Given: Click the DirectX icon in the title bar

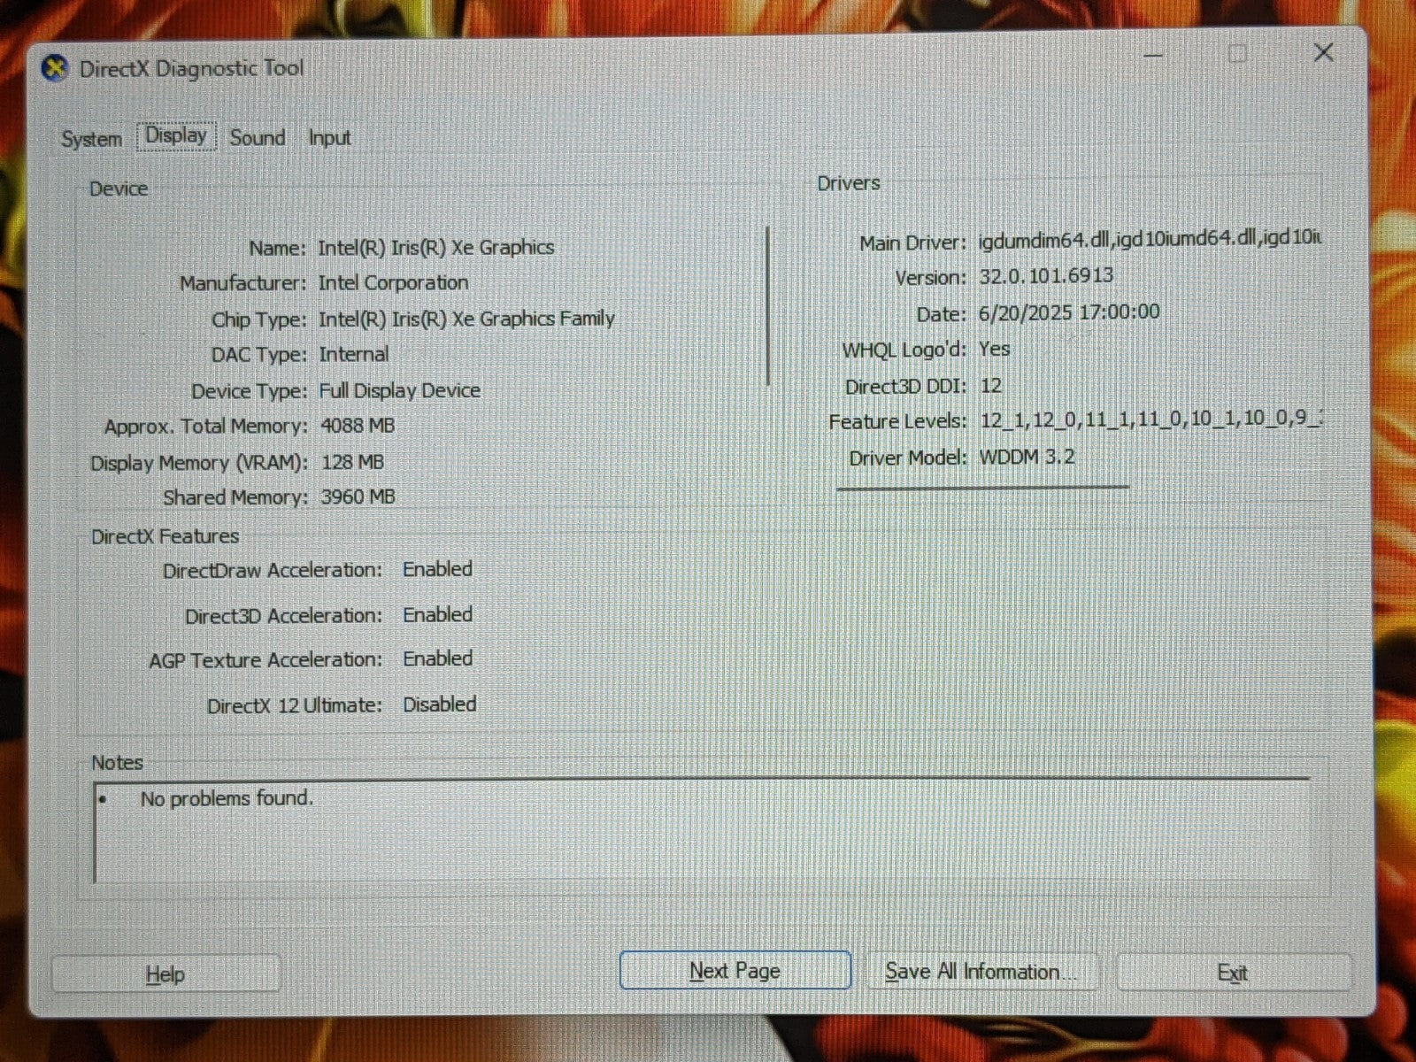Looking at the screenshot, I should [56, 68].
